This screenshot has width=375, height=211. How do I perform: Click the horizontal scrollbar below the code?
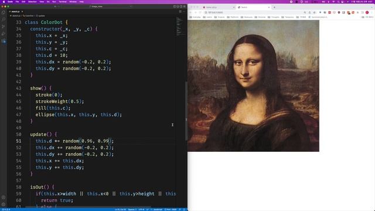[88, 207]
